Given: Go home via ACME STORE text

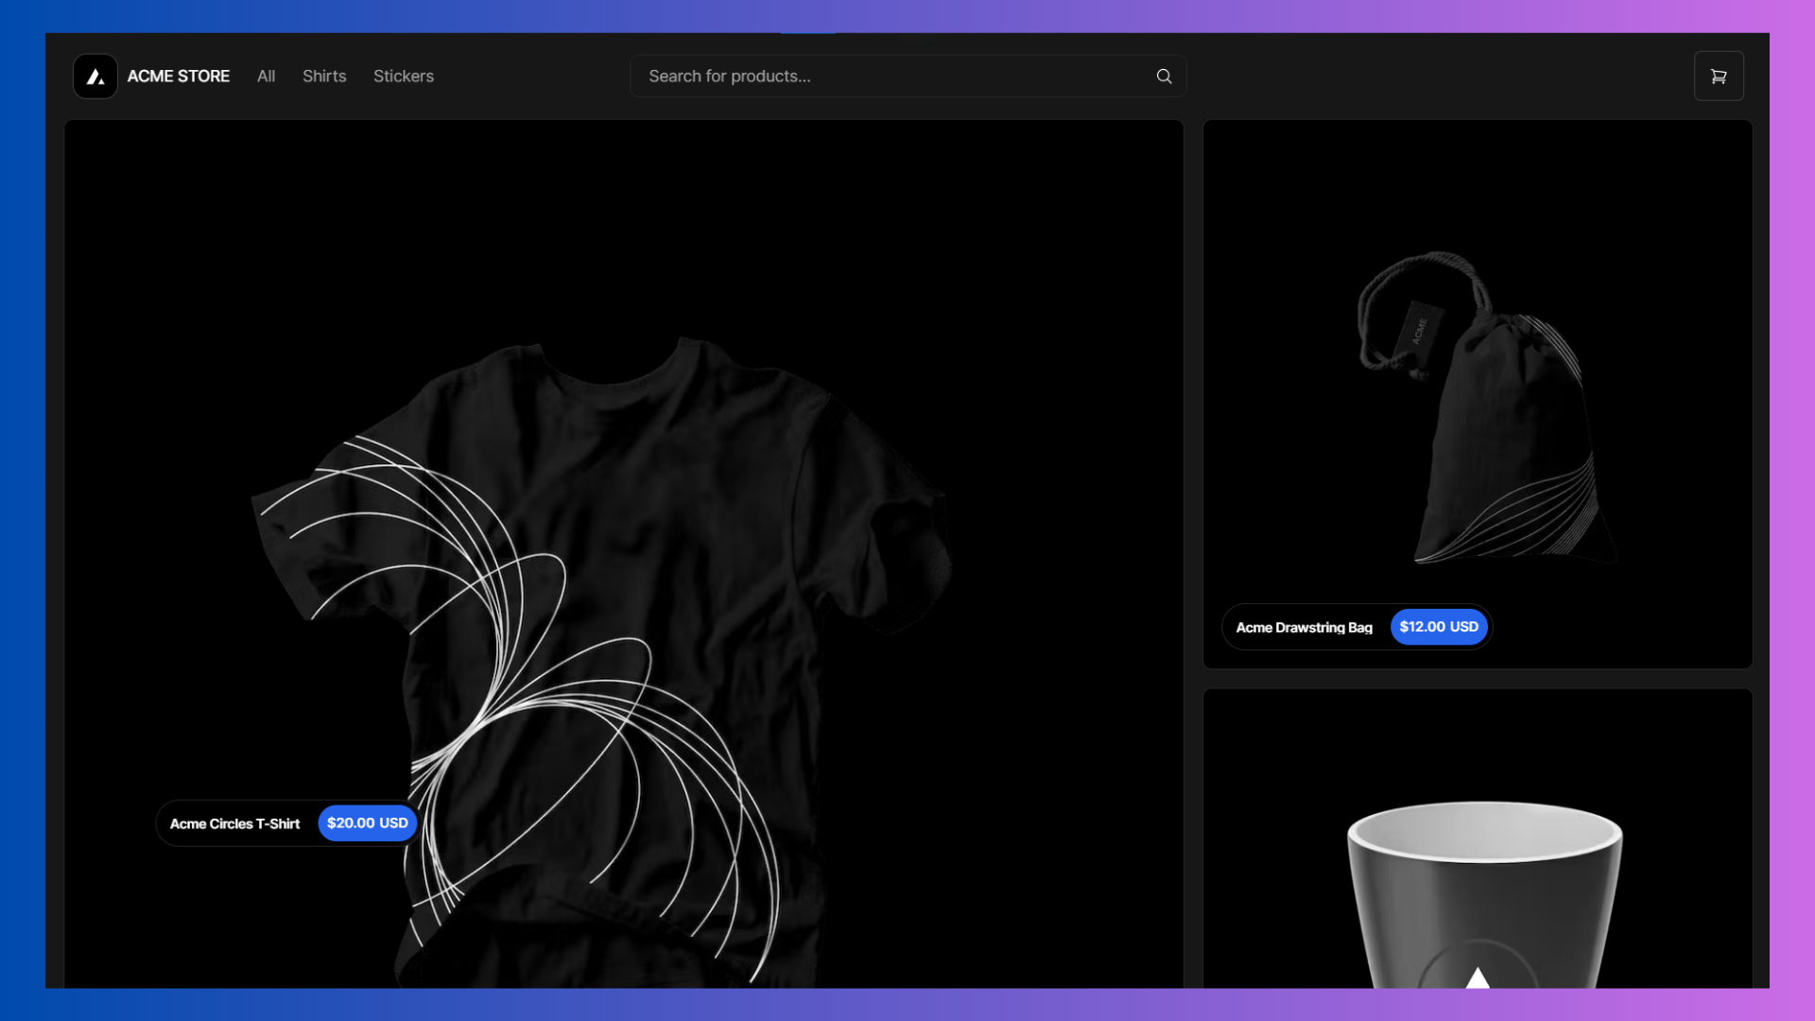Looking at the screenshot, I should pos(179,77).
